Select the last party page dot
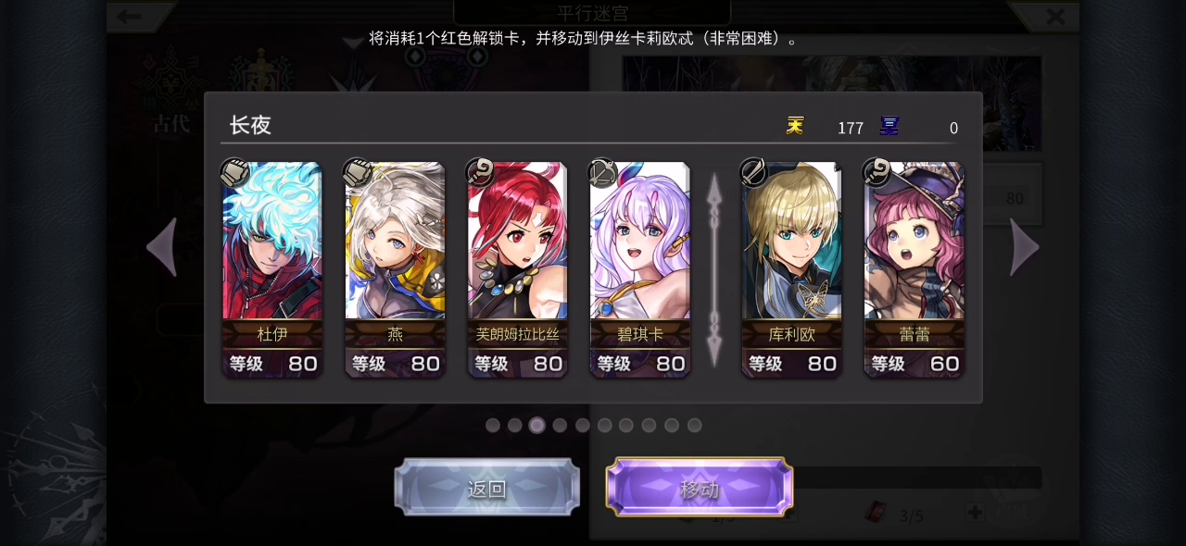The width and height of the screenshot is (1186, 546). [x=695, y=426]
